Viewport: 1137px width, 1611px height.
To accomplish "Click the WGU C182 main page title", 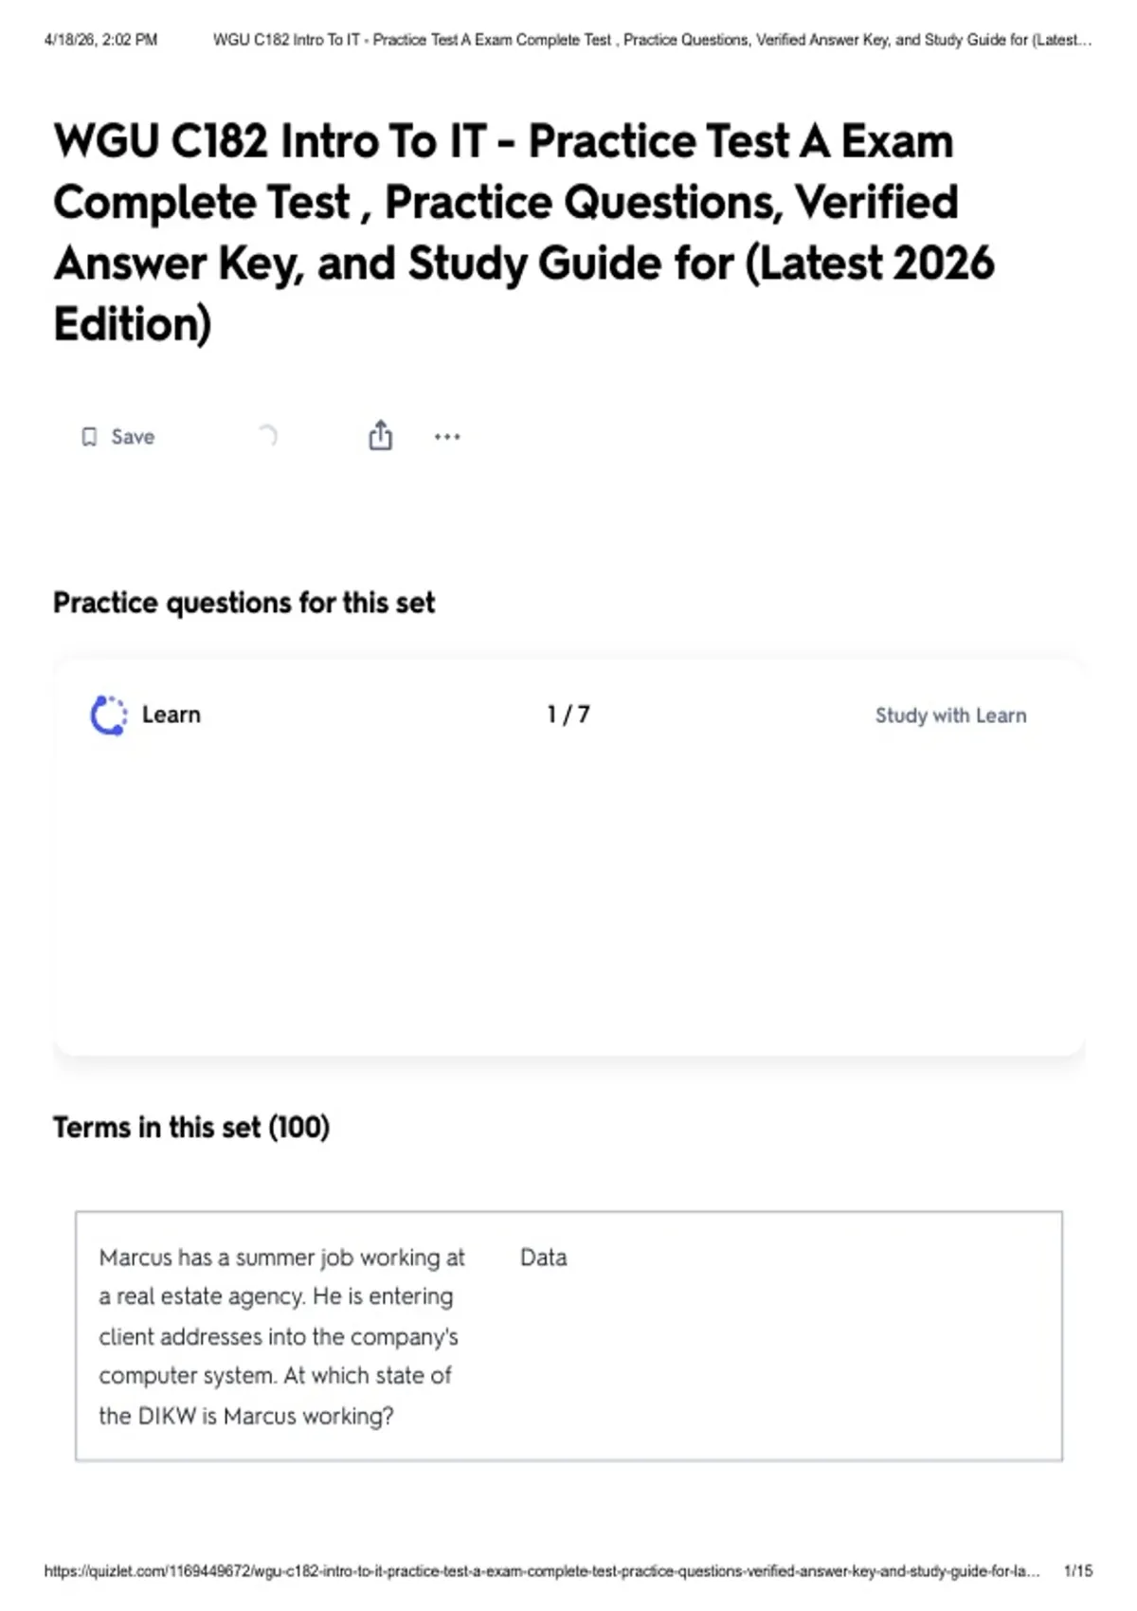I will [524, 232].
